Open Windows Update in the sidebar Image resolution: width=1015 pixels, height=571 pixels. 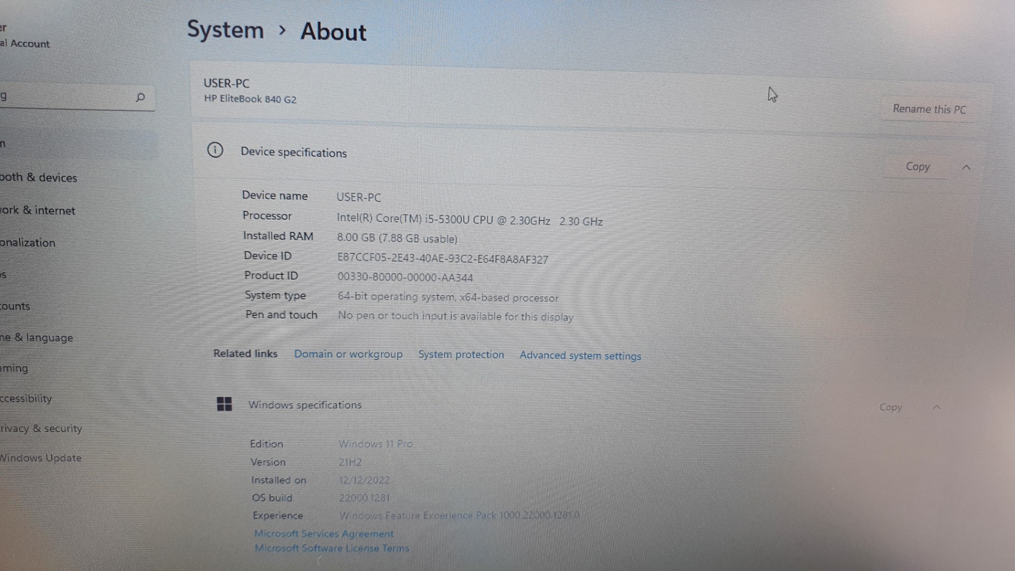tap(41, 458)
